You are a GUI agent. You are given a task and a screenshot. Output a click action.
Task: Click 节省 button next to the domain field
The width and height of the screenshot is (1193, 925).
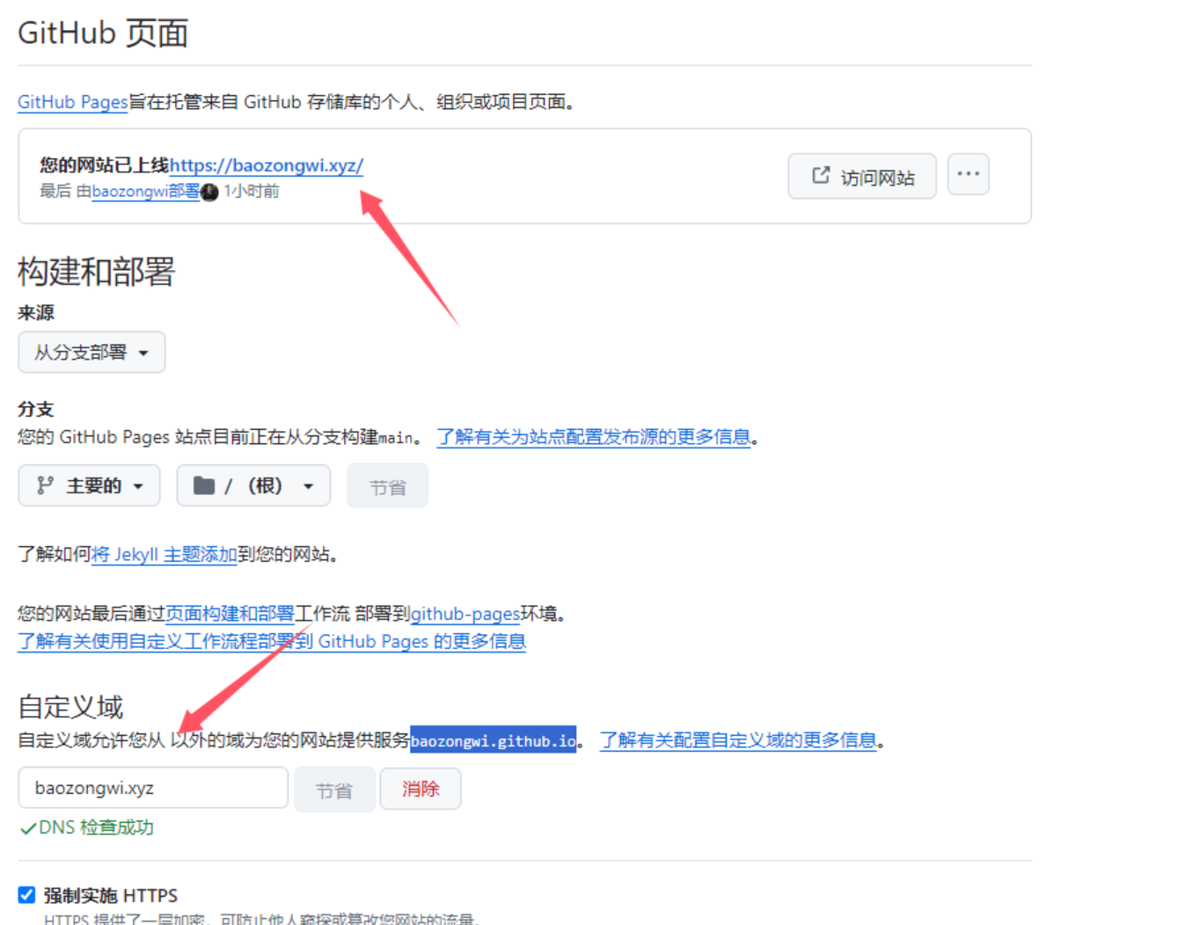(334, 790)
